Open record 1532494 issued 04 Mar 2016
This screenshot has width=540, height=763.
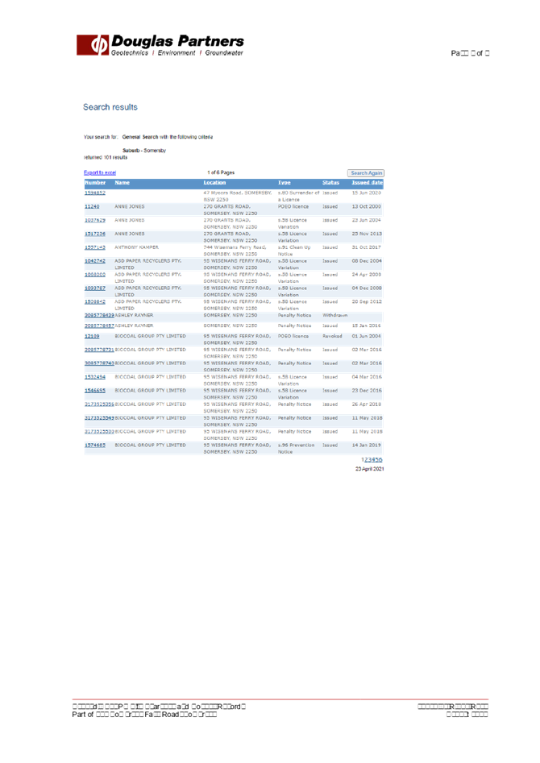click(x=95, y=377)
